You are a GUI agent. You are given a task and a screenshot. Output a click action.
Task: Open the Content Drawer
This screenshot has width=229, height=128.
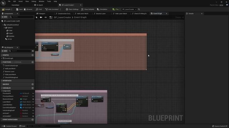[10, 126]
